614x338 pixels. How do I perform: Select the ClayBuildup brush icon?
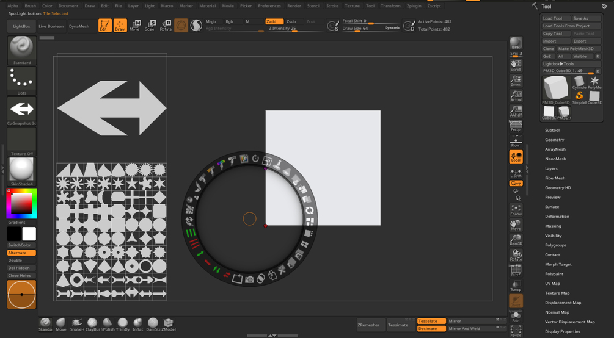[x=92, y=325]
